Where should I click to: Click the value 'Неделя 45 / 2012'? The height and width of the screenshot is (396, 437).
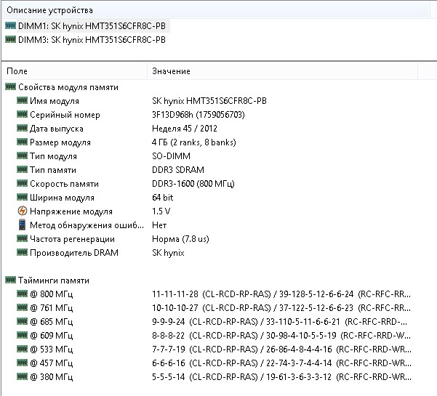click(x=185, y=129)
